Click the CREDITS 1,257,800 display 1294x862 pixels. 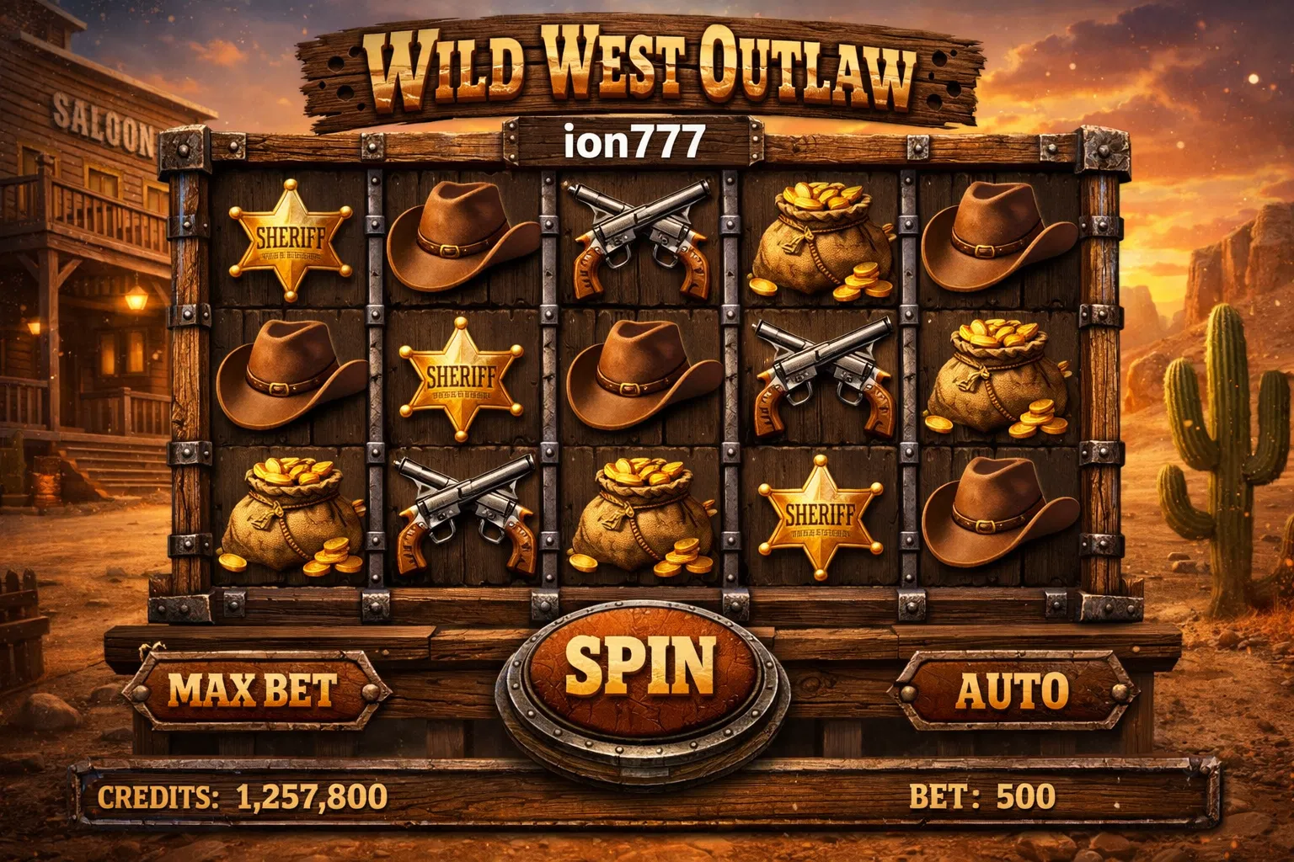243,796
